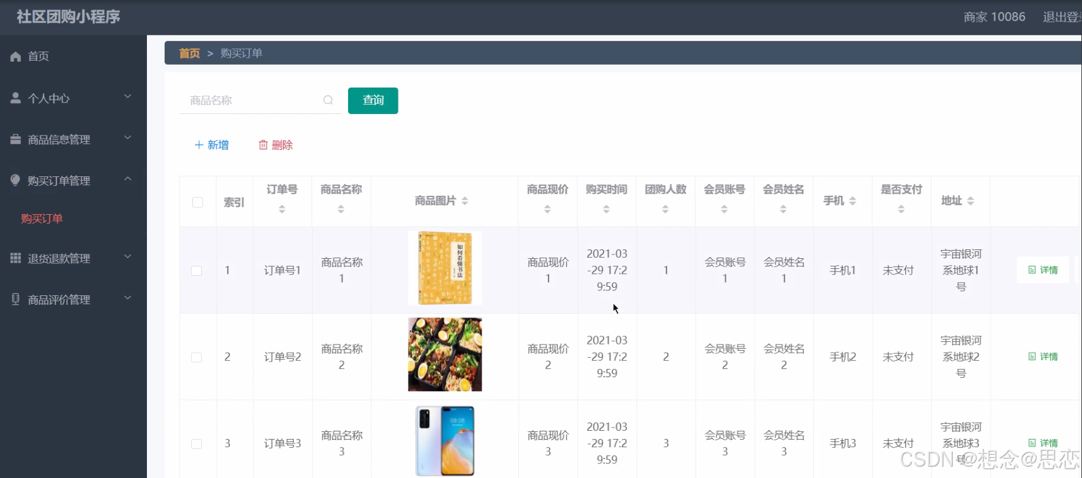Click 删除 to delete selected orders
1082x478 pixels.
tap(276, 145)
